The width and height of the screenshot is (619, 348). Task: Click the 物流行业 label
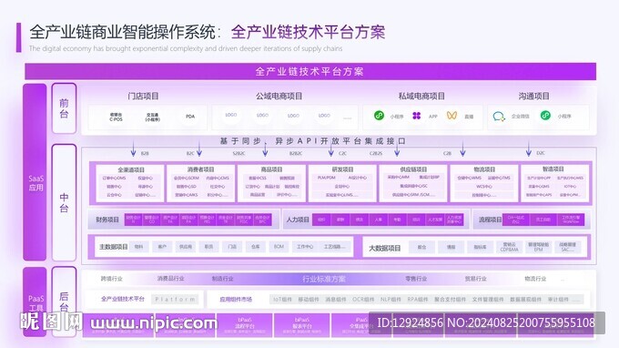(535, 279)
